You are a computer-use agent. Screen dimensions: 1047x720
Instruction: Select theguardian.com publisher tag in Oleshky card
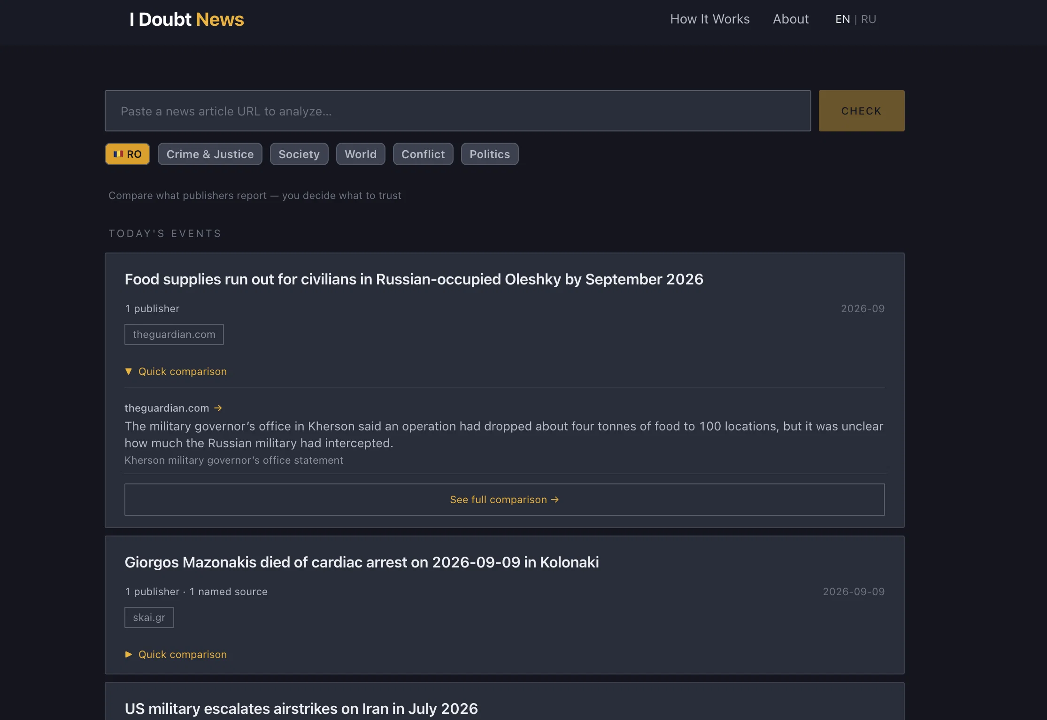tap(174, 334)
